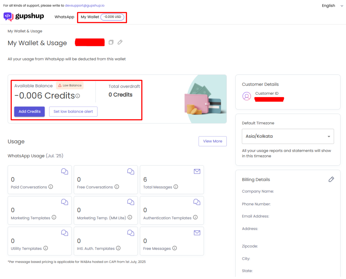Click info icon next to Utility Templates
Image resolution: width=346 pixels, height=279 pixels.
[46, 248]
